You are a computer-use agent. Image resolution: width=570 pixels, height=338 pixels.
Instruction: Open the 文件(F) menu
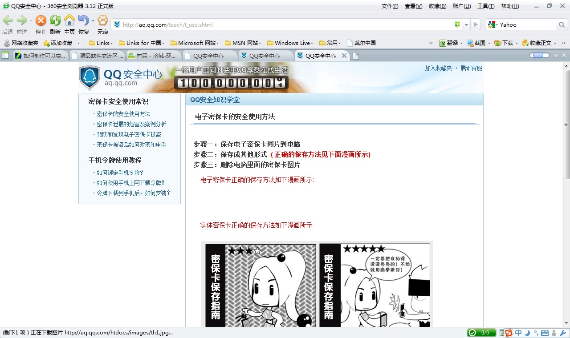pyautogui.click(x=390, y=6)
